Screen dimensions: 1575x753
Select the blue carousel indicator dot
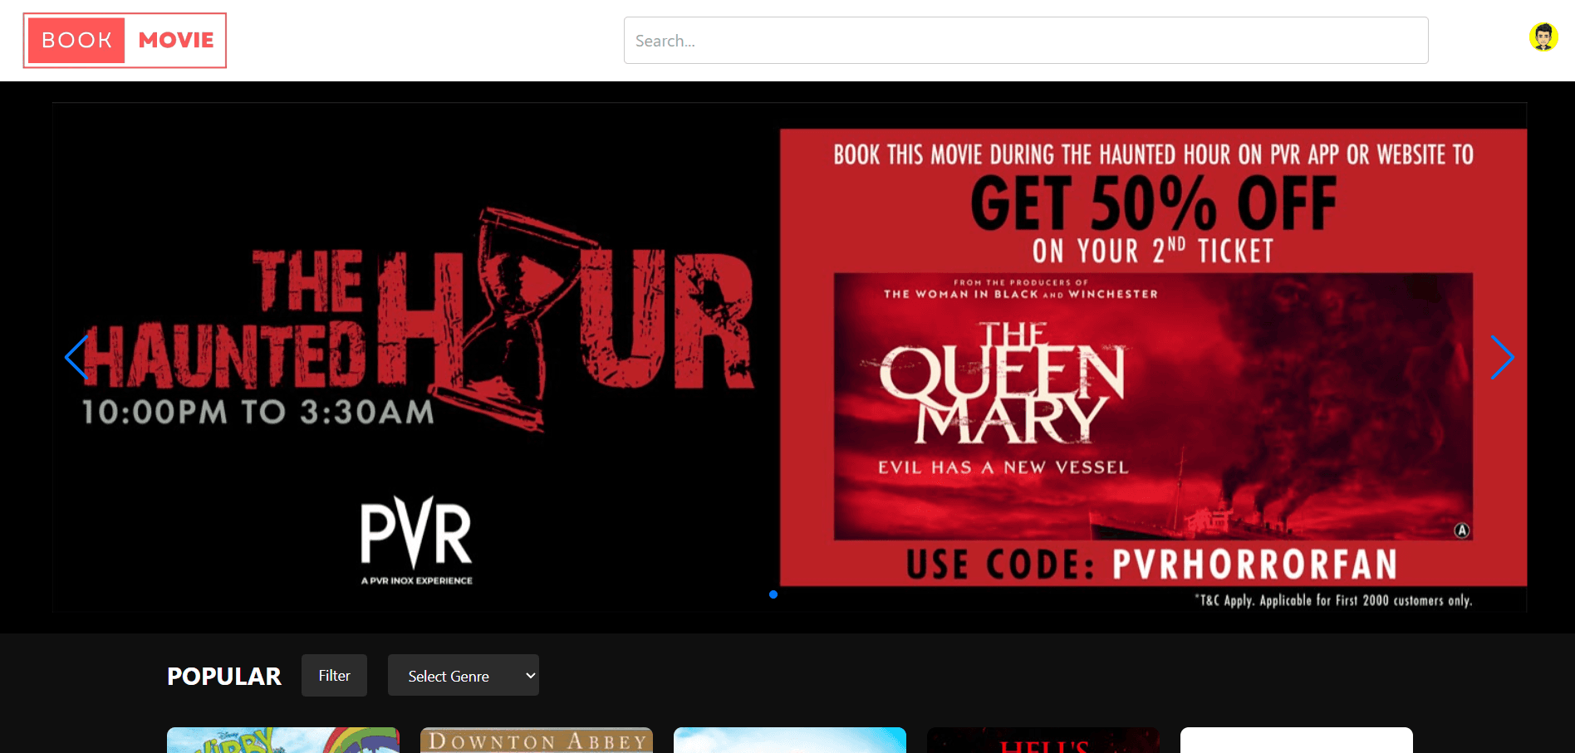(x=773, y=594)
